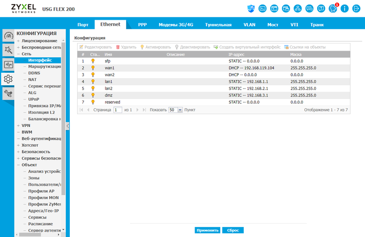Toggle status bulb for wan1 interface
This screenshot has height=237, width=365.
93,68
